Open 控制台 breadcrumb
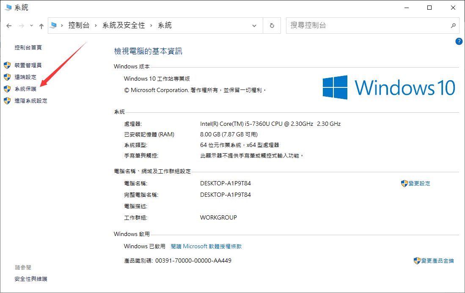 (79, 25)
